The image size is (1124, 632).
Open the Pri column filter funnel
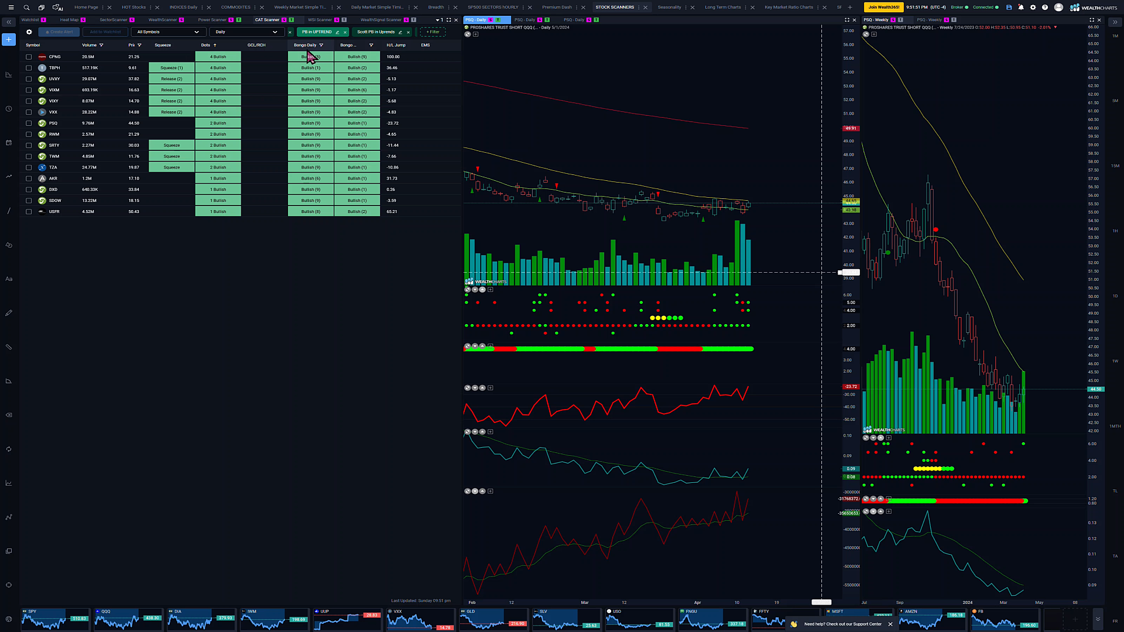(x=139, y=45)
